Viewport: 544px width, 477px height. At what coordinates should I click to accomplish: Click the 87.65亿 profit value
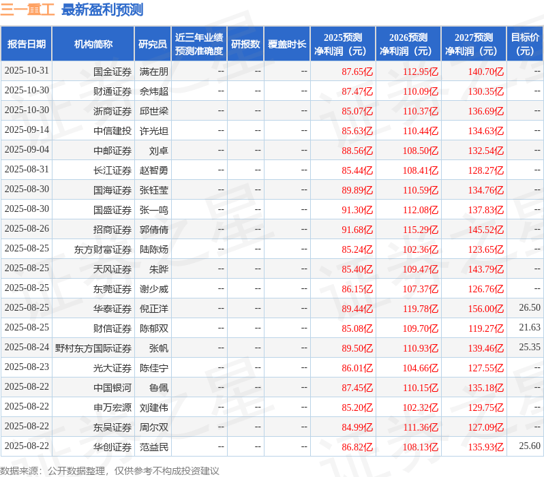click(357, 72)
